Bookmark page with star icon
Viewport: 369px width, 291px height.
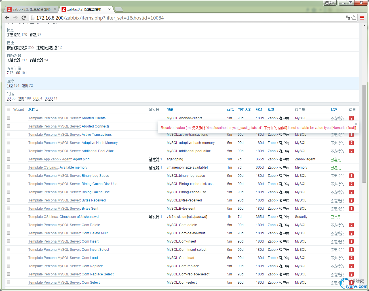pyautogui.click(x=354, y=18)
